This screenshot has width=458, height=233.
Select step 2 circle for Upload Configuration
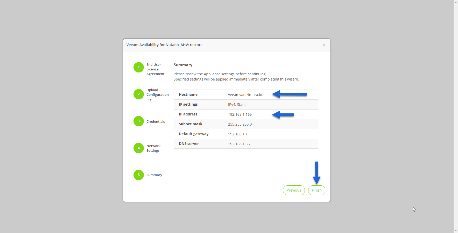[139, 94]
